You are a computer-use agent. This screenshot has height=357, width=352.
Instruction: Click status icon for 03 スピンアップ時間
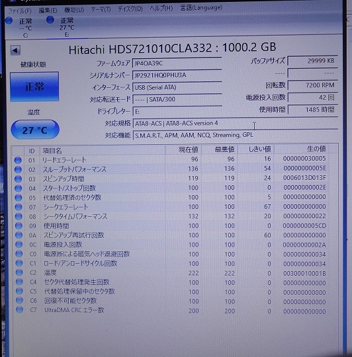18,179
